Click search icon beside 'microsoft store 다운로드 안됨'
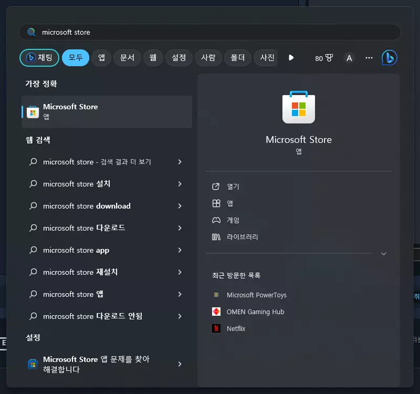This screenshot has width=420, height=394. (x=33, y=316)
